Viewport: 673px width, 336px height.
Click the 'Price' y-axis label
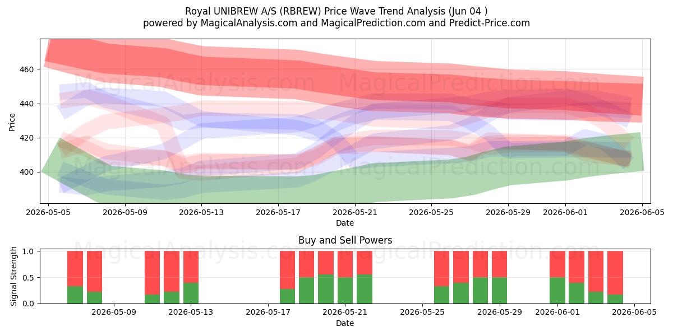tap(12, 122)
